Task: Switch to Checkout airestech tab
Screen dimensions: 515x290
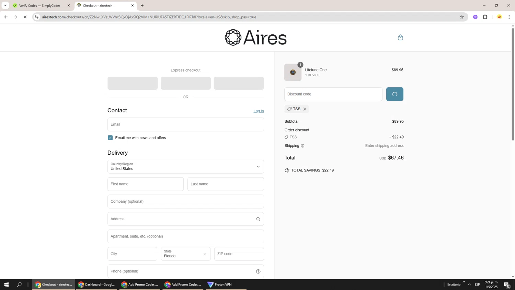Action: tap(105, 5)
